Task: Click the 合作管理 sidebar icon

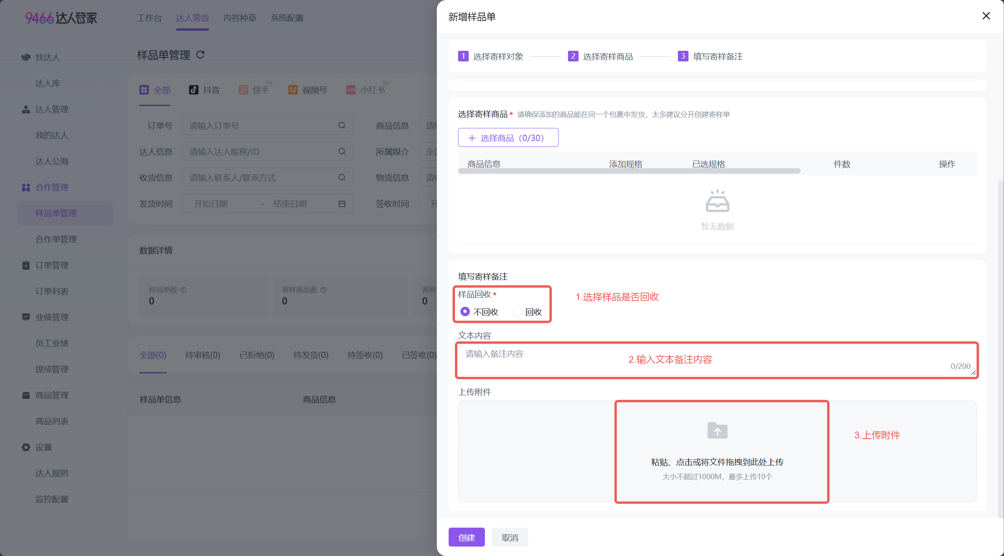Action: 26,187
